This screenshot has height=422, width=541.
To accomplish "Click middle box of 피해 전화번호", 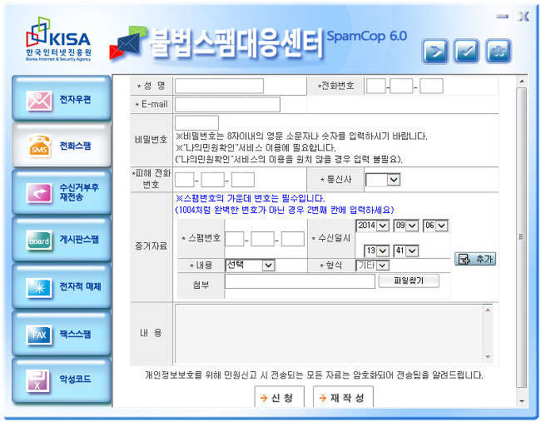I will [212, 180].
